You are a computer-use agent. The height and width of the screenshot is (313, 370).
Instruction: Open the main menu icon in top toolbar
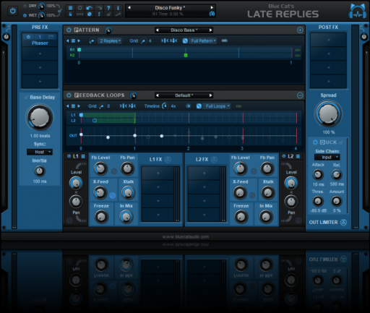(x=70, y=8)
